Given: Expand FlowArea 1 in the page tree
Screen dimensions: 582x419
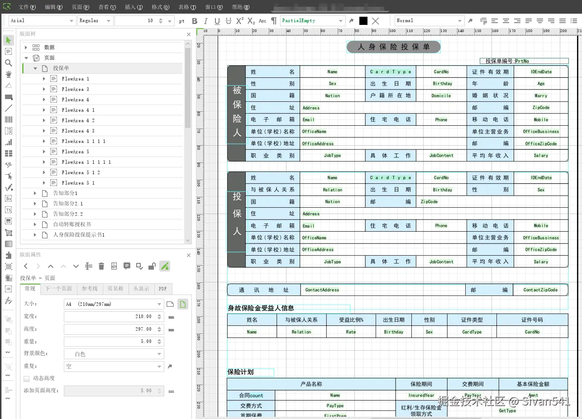Looking at the screenshot, I should coord(43,79).
